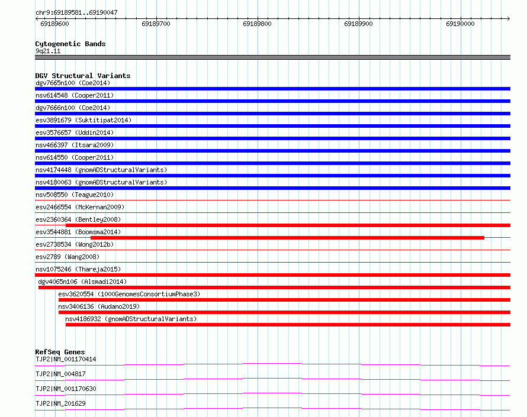Select TJP2|NM_001170630 transcript label
This screenshot has width=527, height=417.
point(66,389)
